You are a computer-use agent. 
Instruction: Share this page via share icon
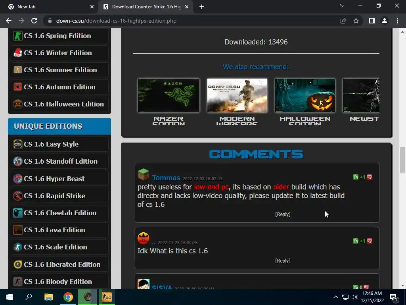point(343,21)
